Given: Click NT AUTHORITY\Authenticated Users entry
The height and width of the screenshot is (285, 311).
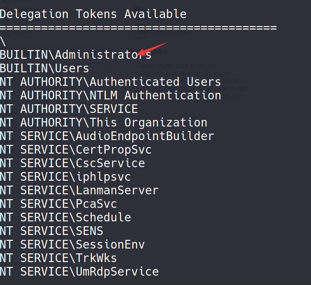Looking at the screenshot, I should 110,82.
